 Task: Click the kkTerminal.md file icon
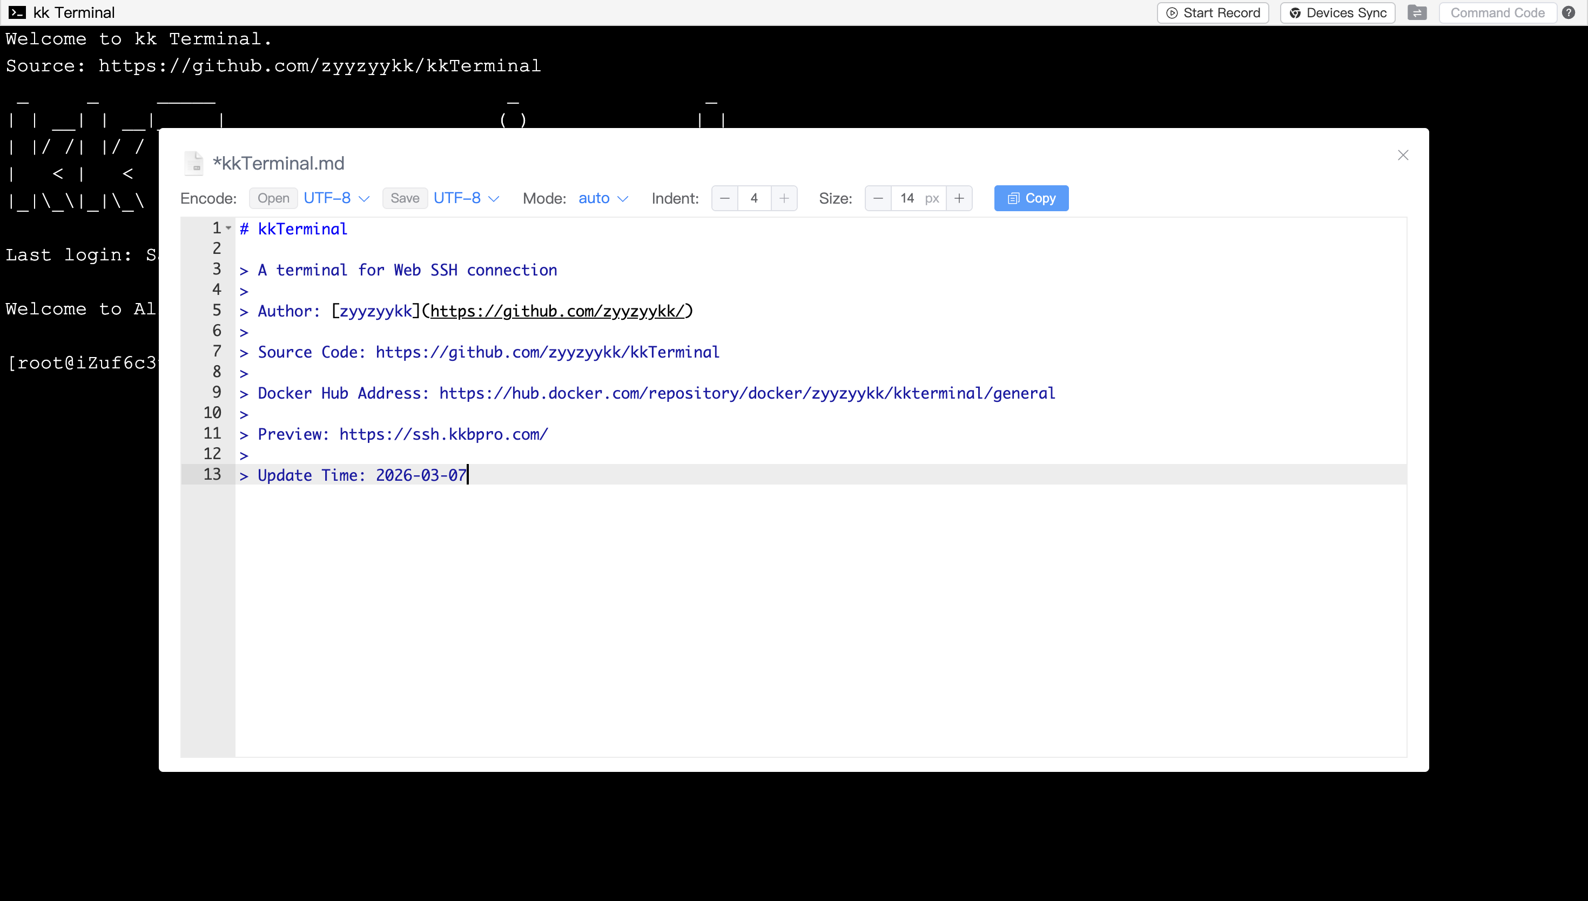[x=193, y=163]
